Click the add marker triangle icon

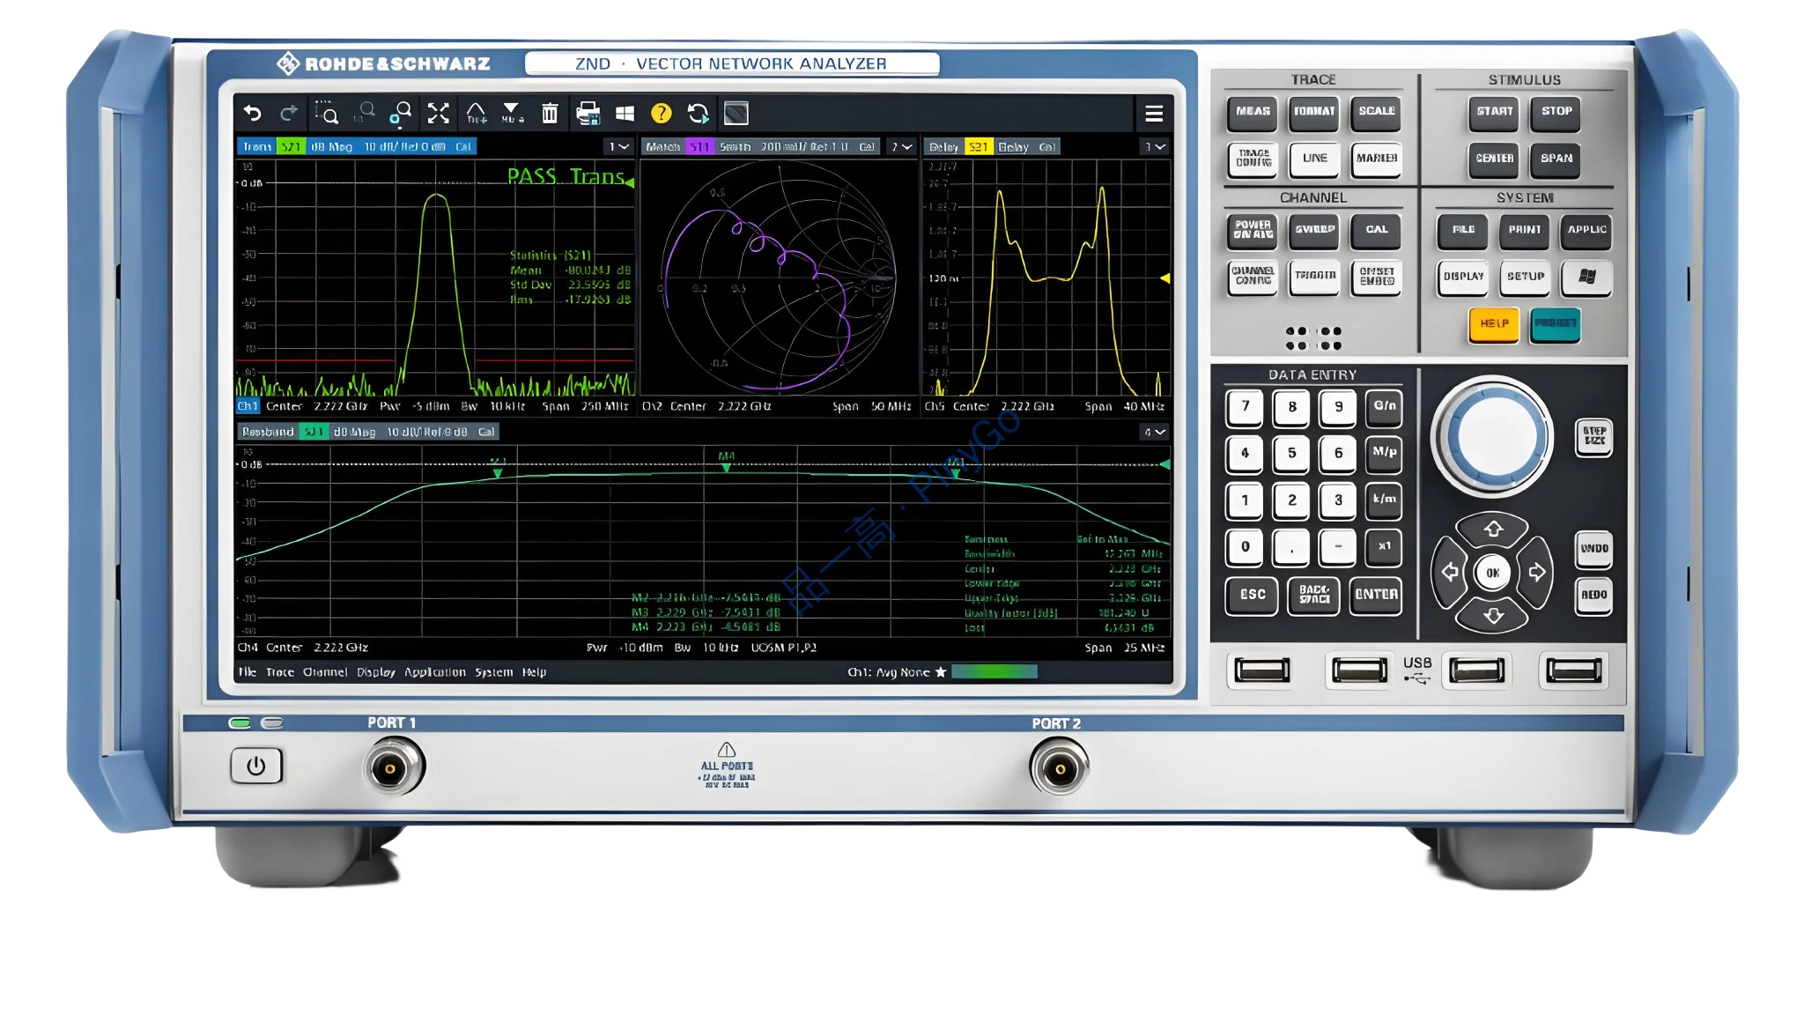[x=512, y=113]
